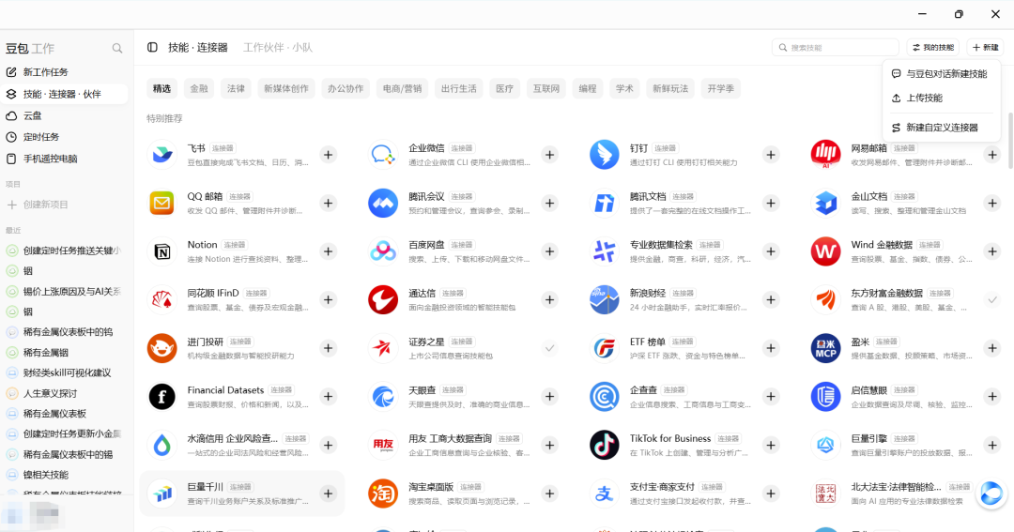
Task: Add the 企业微信 connector with plus button
Action: point(549,155)
